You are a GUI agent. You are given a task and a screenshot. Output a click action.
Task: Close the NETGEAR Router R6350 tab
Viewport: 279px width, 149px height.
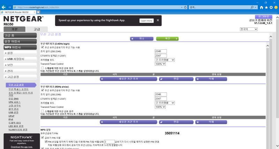pos(34,12)
